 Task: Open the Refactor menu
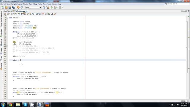[26, 4]
